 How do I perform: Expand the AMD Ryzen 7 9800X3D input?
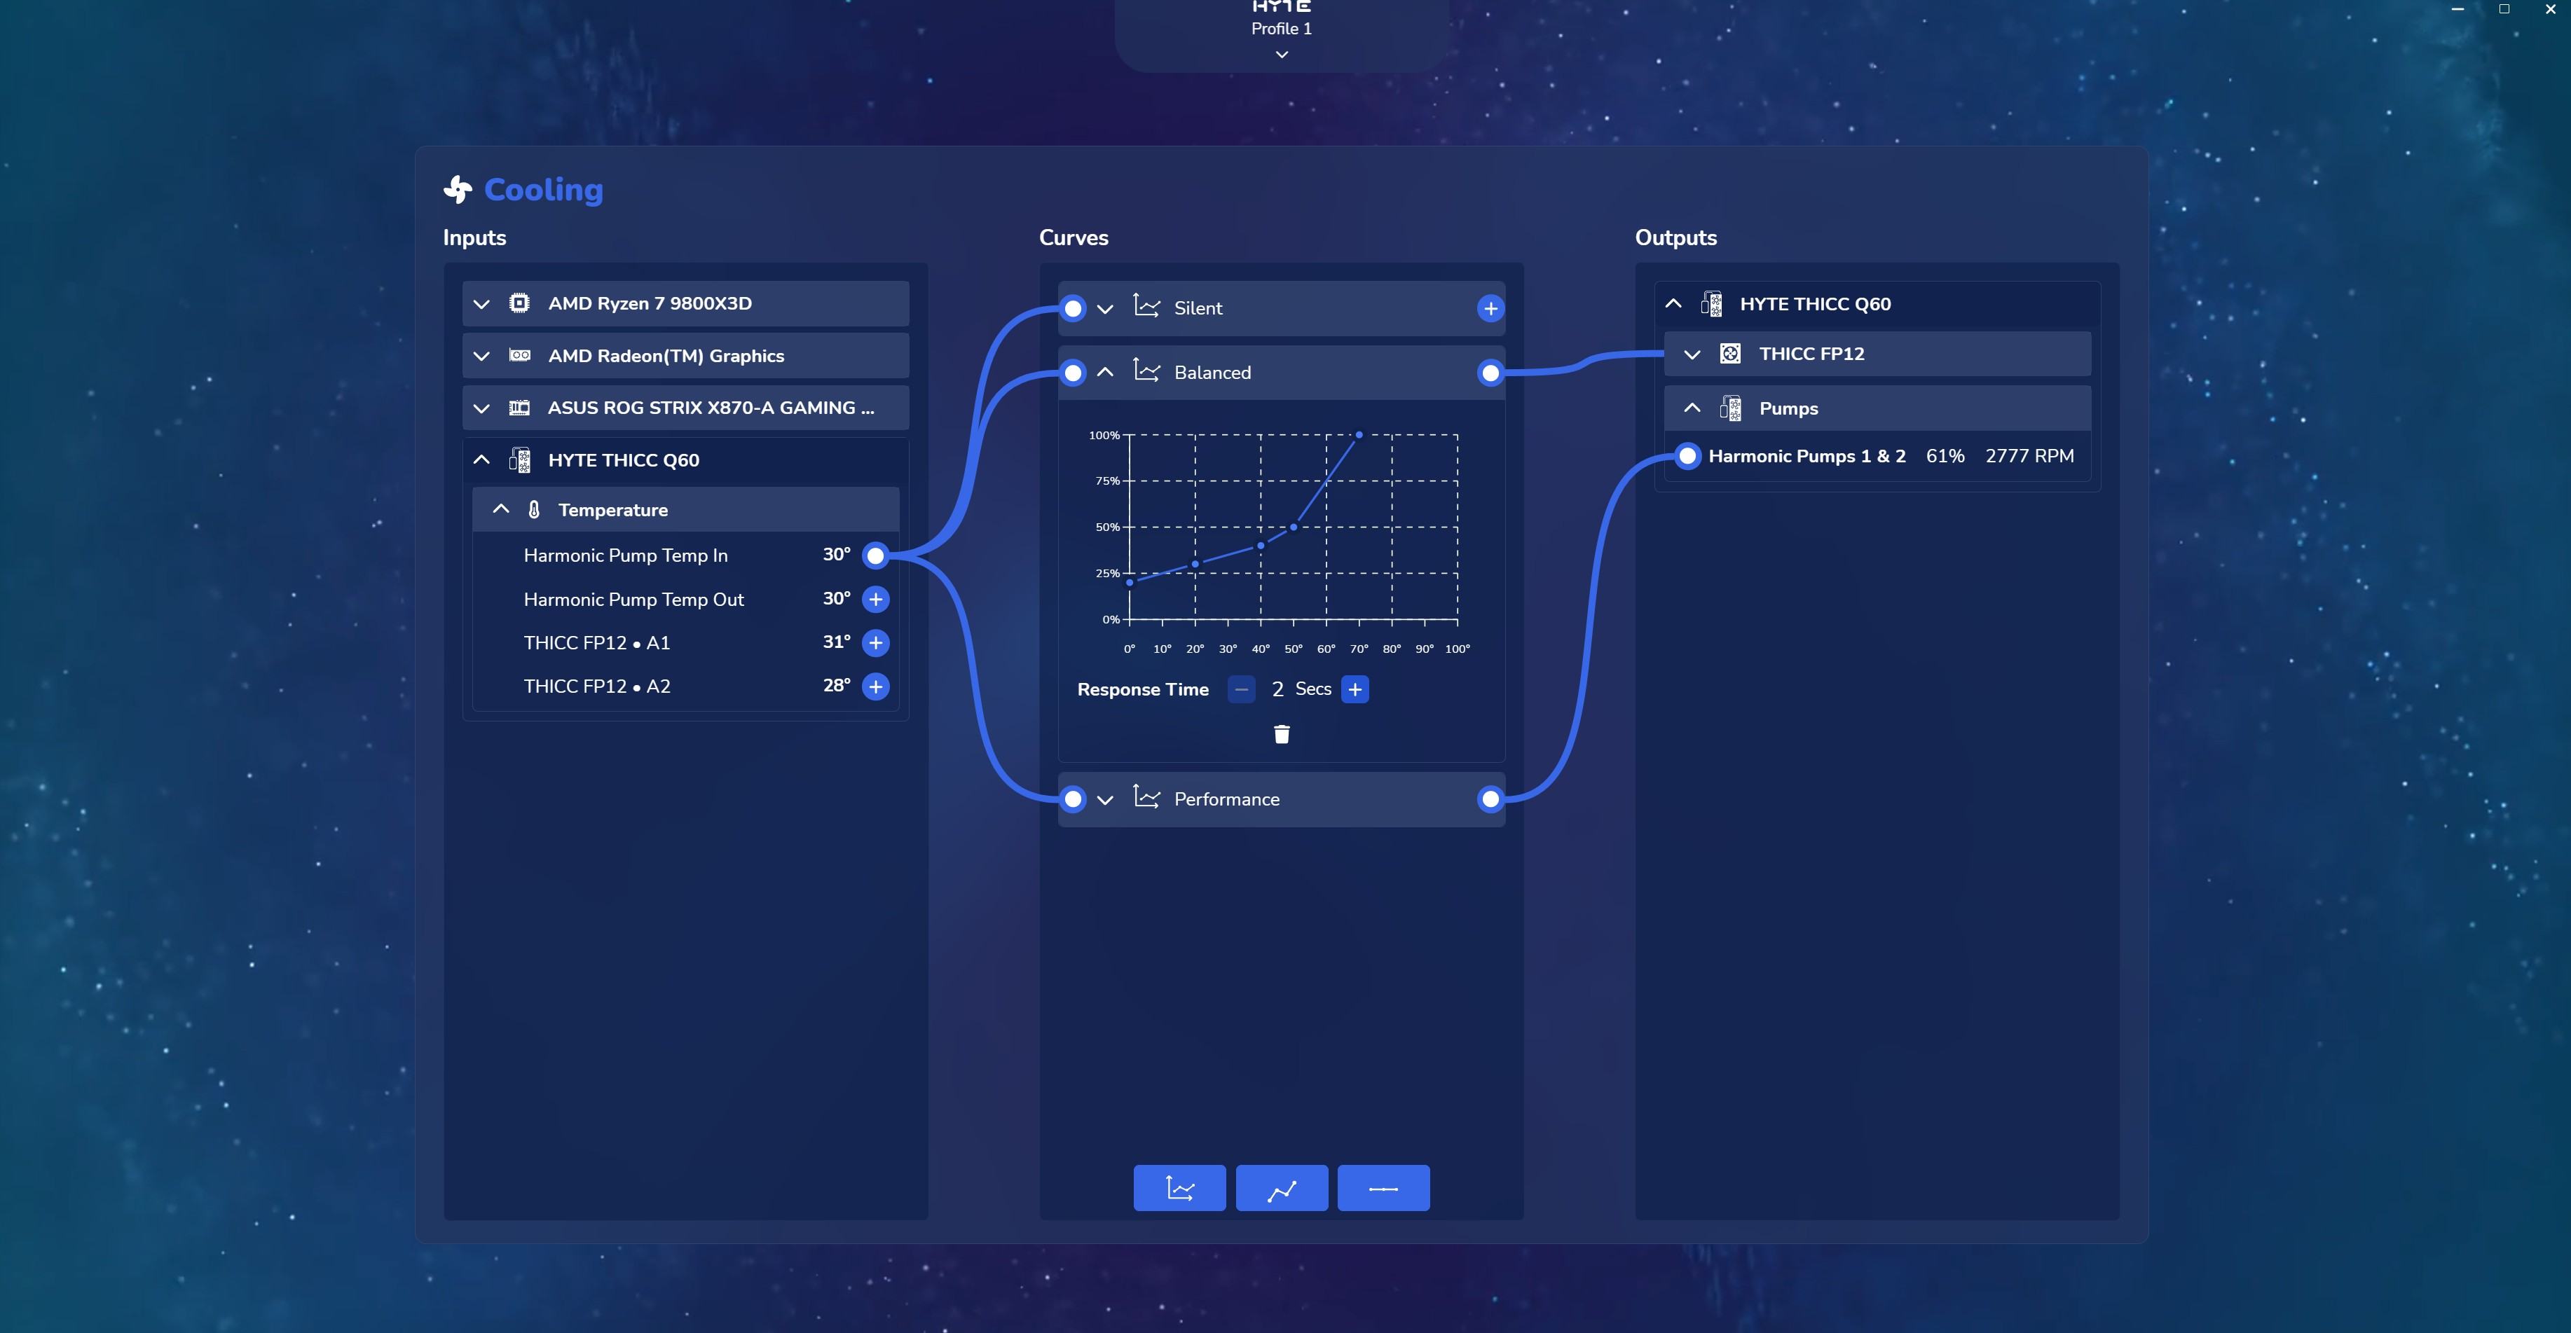coord(482,303)
